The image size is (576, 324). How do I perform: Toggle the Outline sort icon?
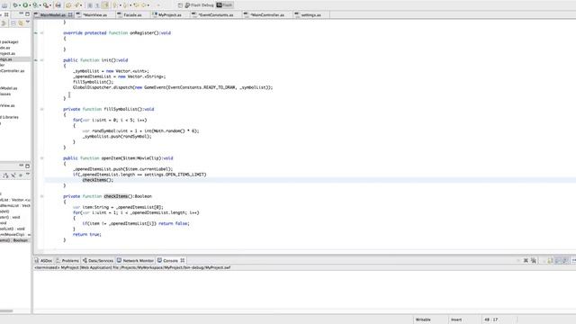coord(5,175)
